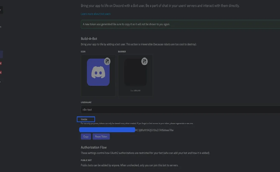The height and width of the screenshot is (172, 280).
Task: Click the Public Bot setting label
Action: 86,160
